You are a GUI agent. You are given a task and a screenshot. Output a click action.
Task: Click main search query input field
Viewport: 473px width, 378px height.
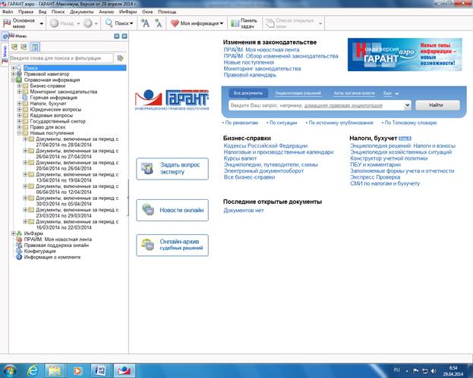click(x=316, y=105)
